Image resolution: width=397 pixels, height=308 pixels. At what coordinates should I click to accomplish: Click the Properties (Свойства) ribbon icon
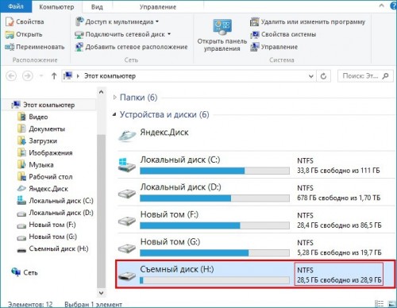pyautogui.click(x=10, y=21)
